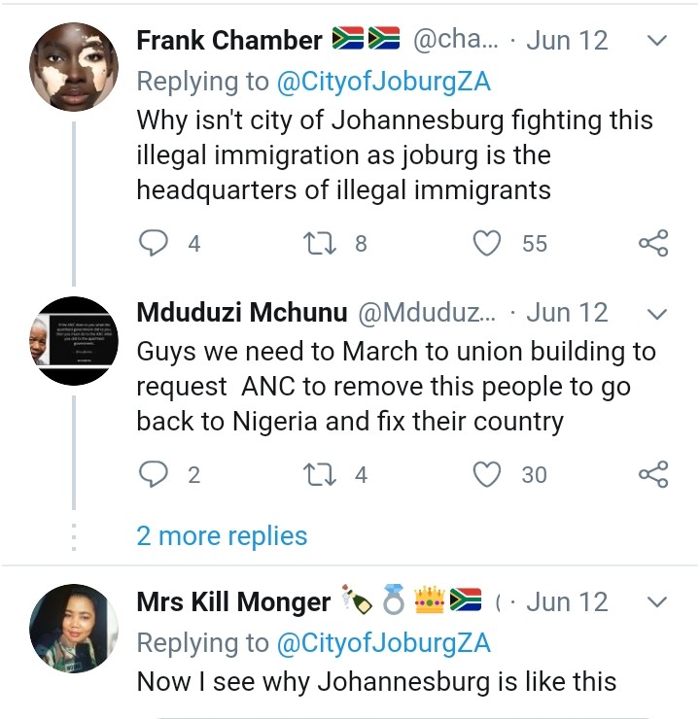This screenshot has width=700, height=719.
Task: Retweet Mduduzi Mchunu's tweet
Action: [319, 474]
